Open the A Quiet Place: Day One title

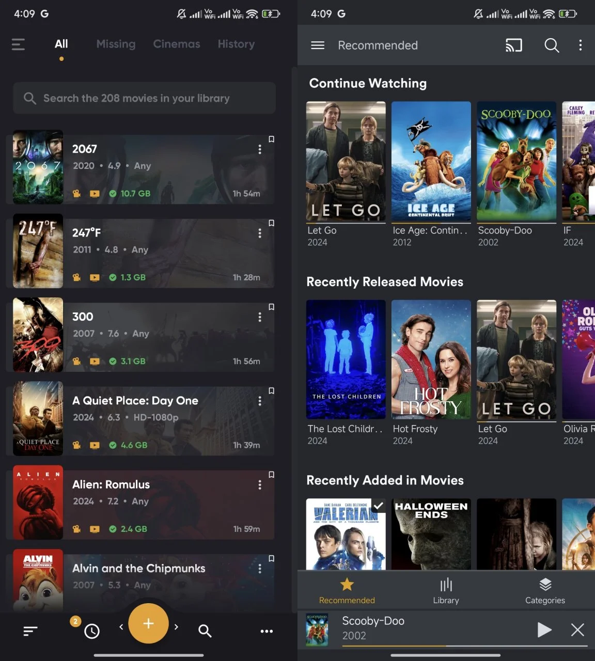coord(135,401)
